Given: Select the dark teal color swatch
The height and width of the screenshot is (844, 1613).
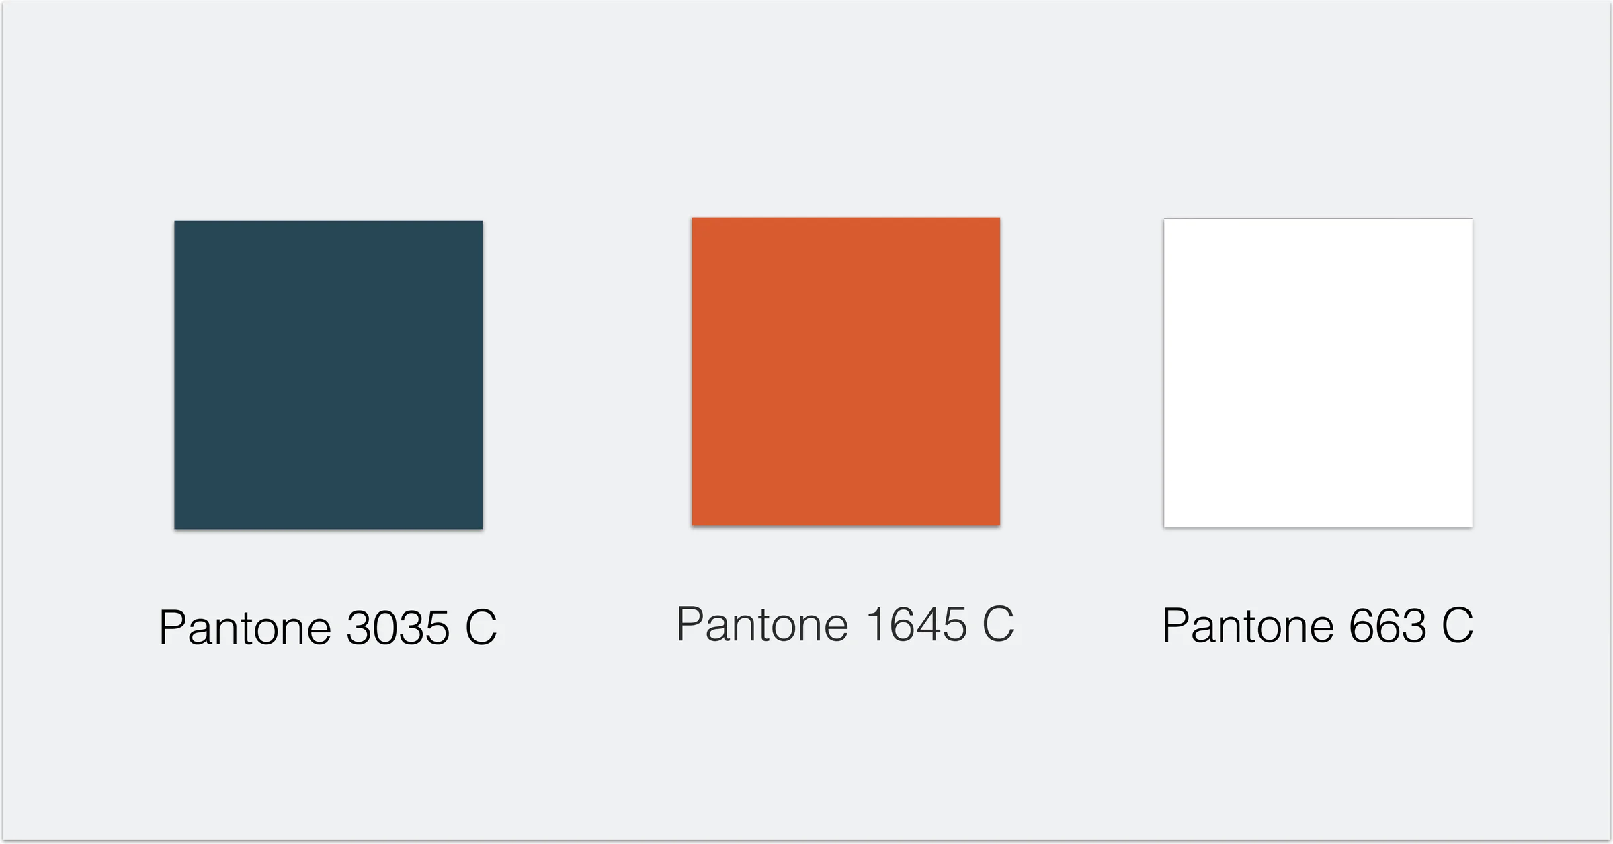Looking at the screenshot, I should [x=328, y=375].
